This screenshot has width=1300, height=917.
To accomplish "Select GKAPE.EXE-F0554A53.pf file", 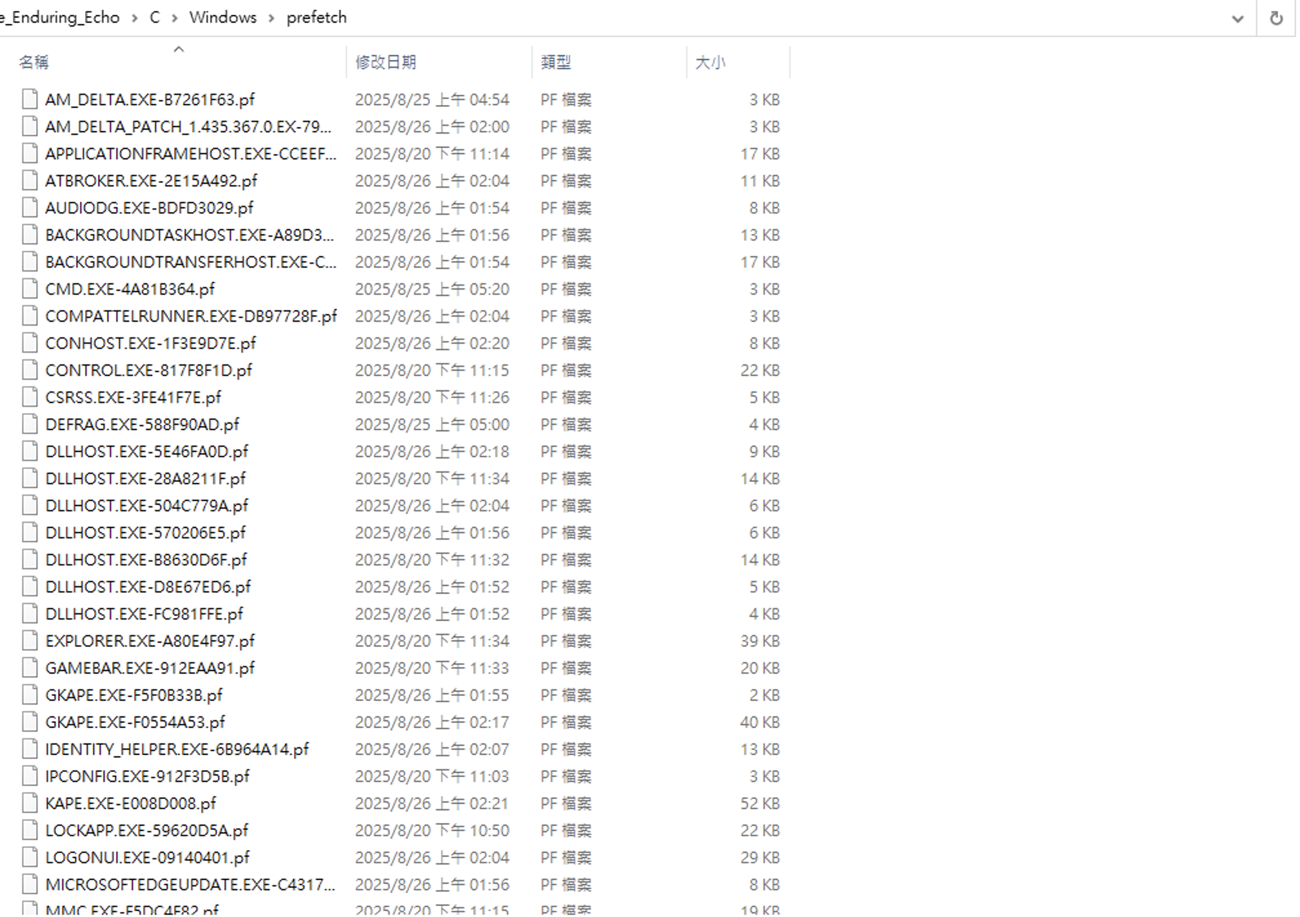I will coord(135,722).
